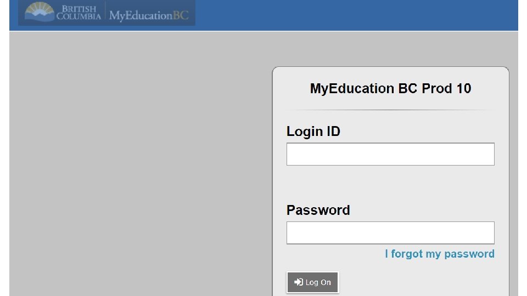Viewport: 527px width, 296px height.
Task: Open the I forgot my password link
Action: tap(439, 254)
